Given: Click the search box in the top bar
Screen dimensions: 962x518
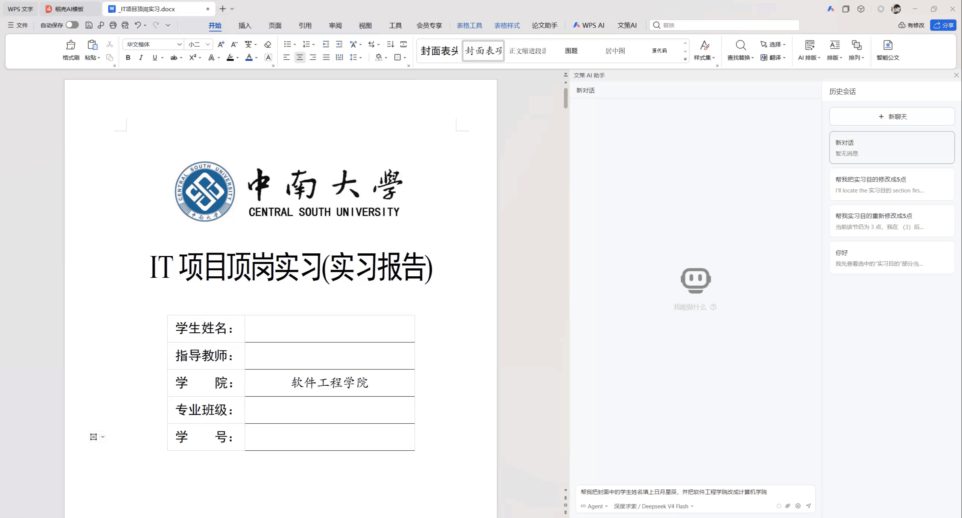Looking at the screenshot, I should (x=724, y=25).
